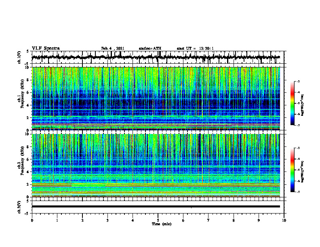Click the ch.1 "Frequency (kHz)" axis label

(x=22, y=94)
